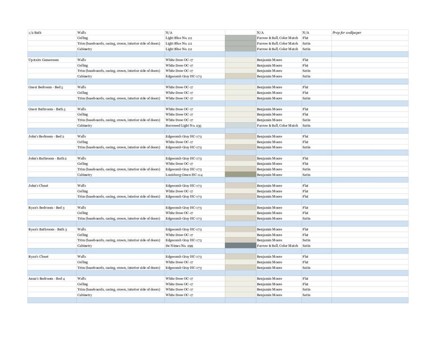
Task: Select 'Flat' in John's Closet Trim row
Action: pyautogui.click(x=305, y=196)
